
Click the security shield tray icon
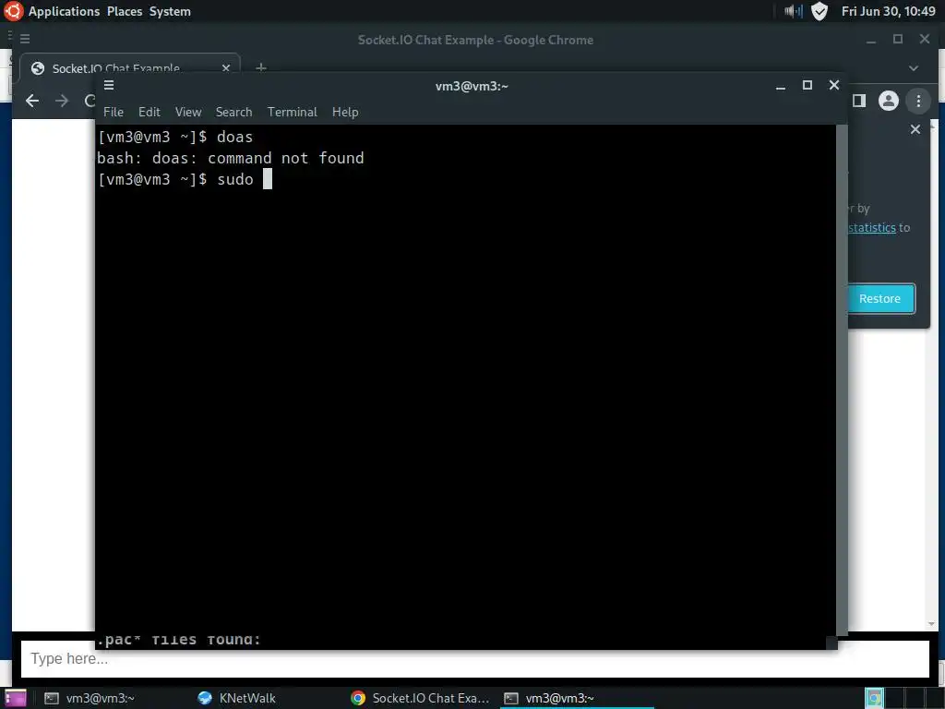point(819,11)
